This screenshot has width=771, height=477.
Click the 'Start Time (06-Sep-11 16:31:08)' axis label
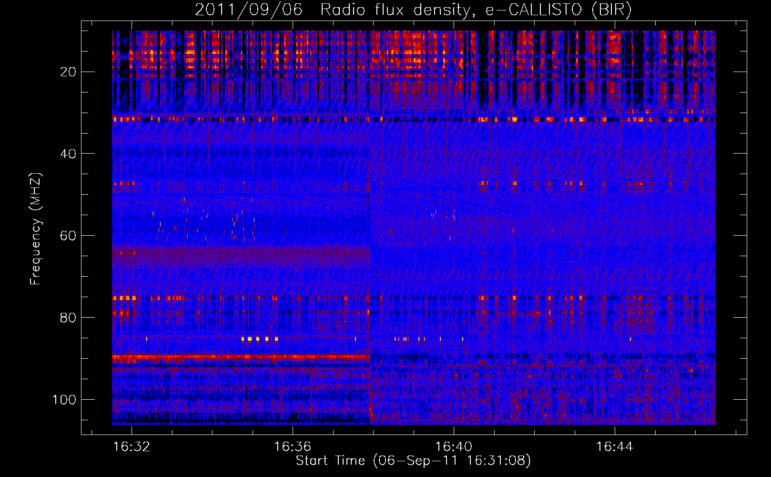pos(413,461)
